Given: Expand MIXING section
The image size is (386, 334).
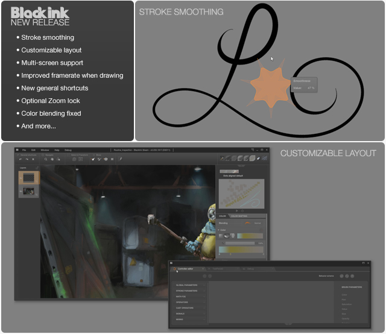Looking at the screenshot, I should point(189,320).
